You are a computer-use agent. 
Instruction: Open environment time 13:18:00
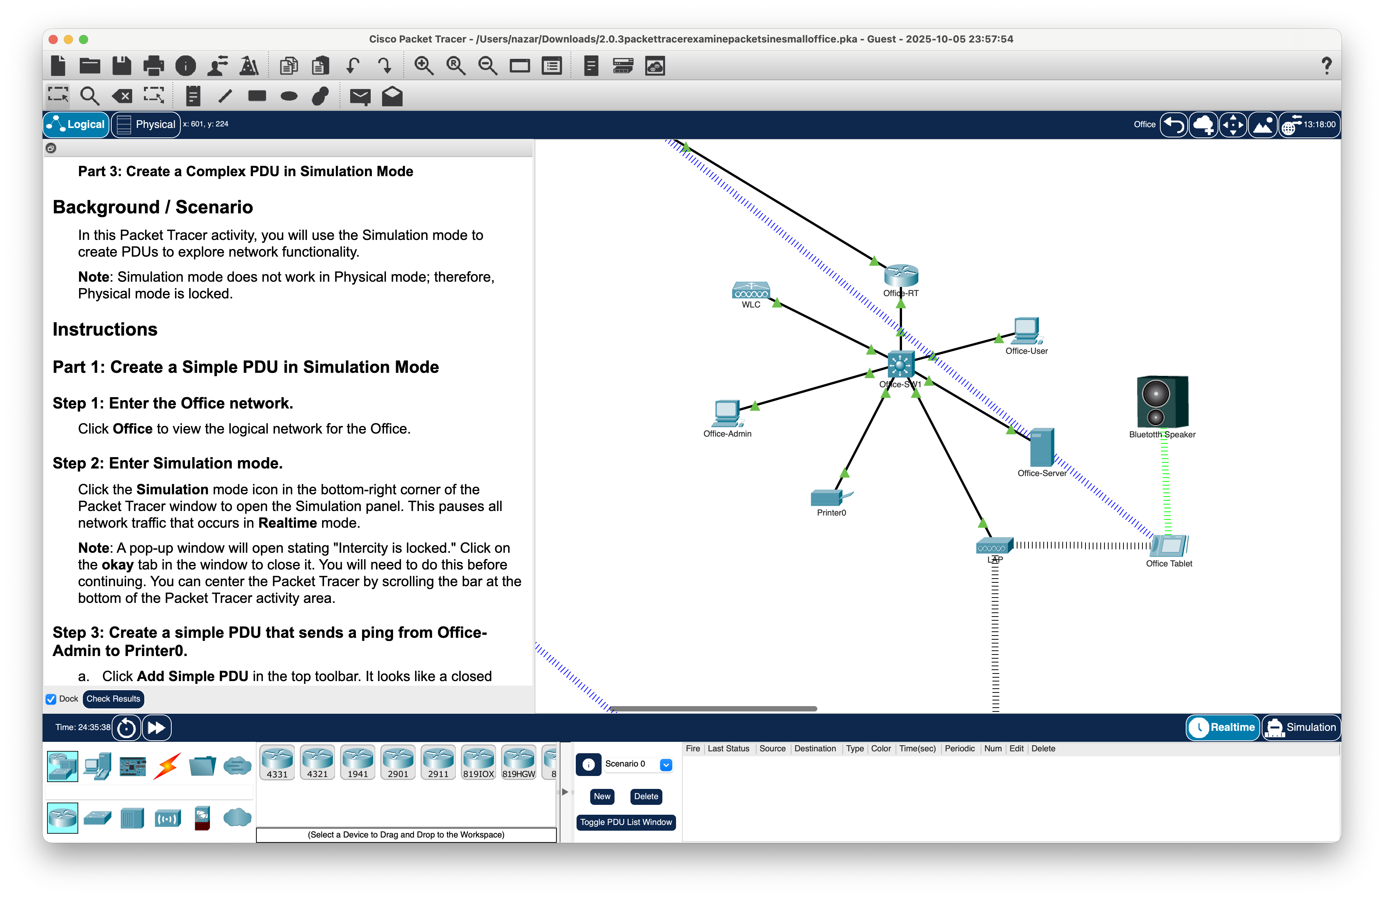[x=1310, y=125]
